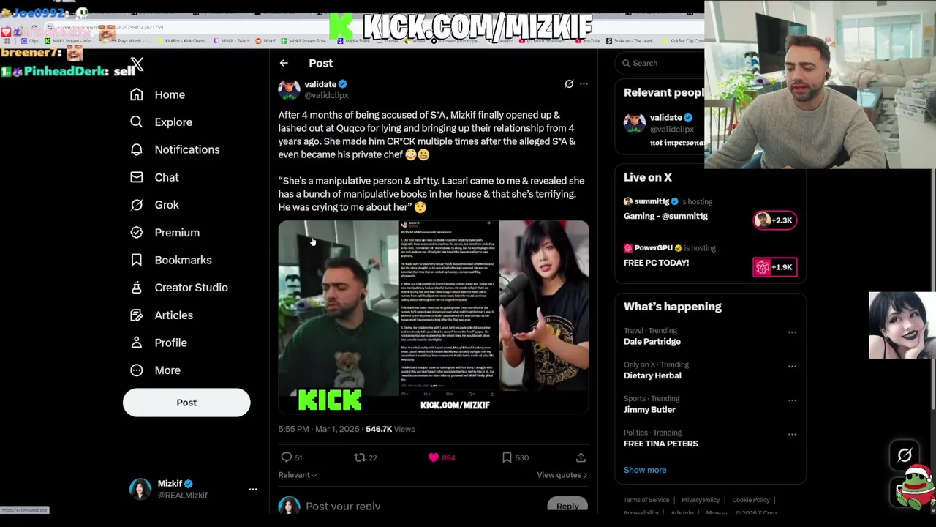Open the floating Grok button
The image size is (936, 527).
(905, 455)
